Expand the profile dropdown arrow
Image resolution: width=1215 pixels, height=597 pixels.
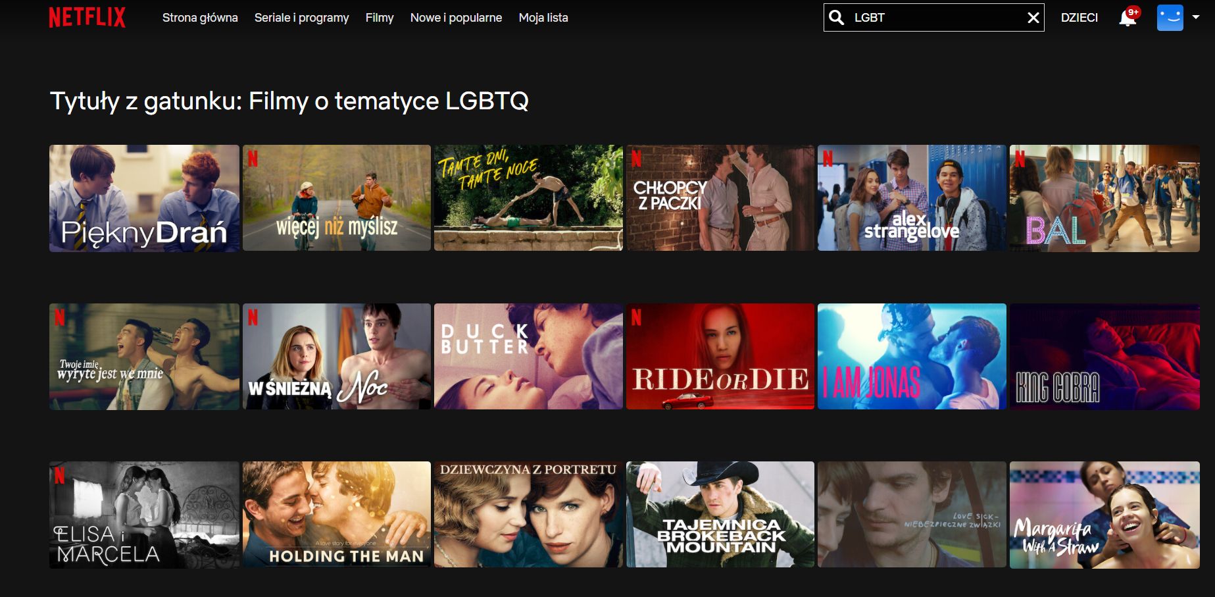point(1196,17)
